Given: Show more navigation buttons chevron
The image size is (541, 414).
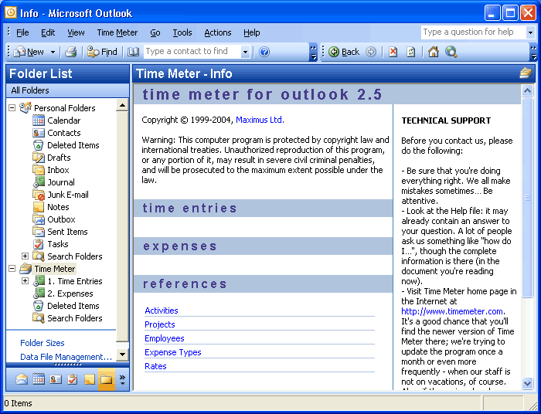Looking at the screenshot, I should click(122, 379).
